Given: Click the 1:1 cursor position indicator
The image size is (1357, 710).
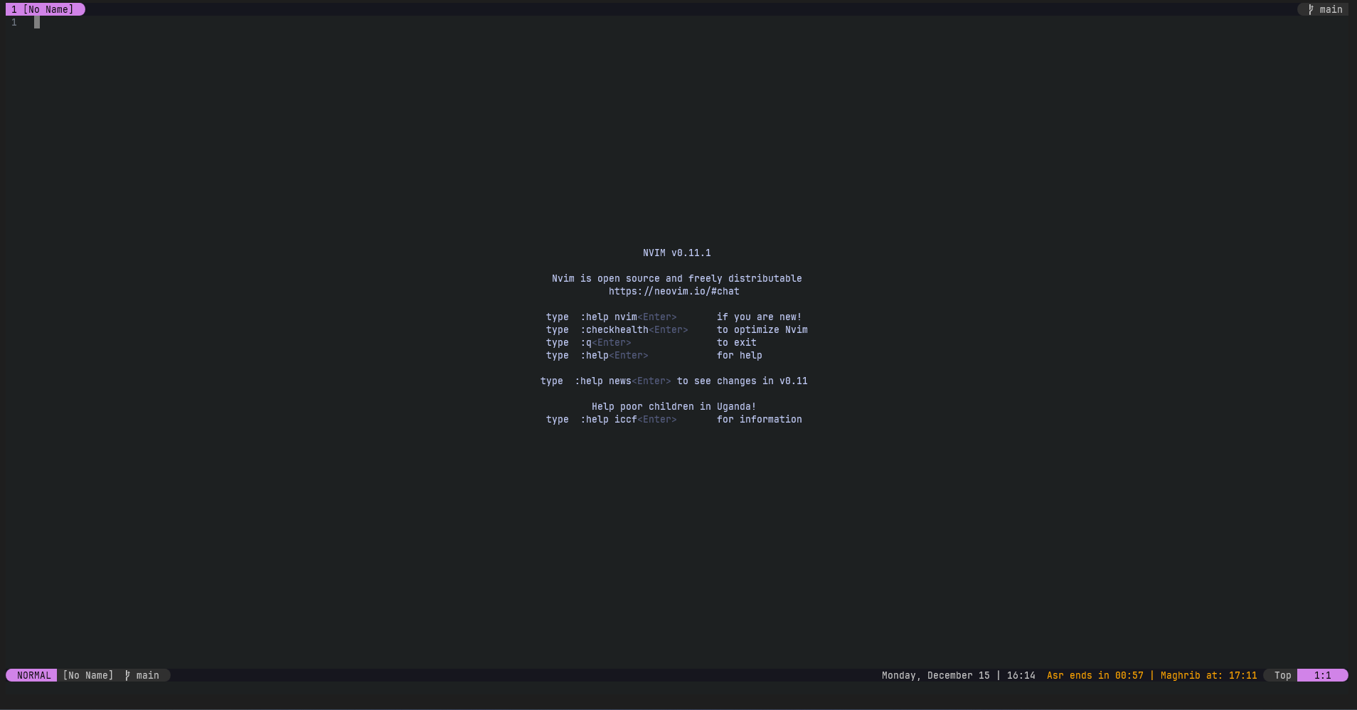Looking at the screenshot, I should click(x=1322, y=675).
